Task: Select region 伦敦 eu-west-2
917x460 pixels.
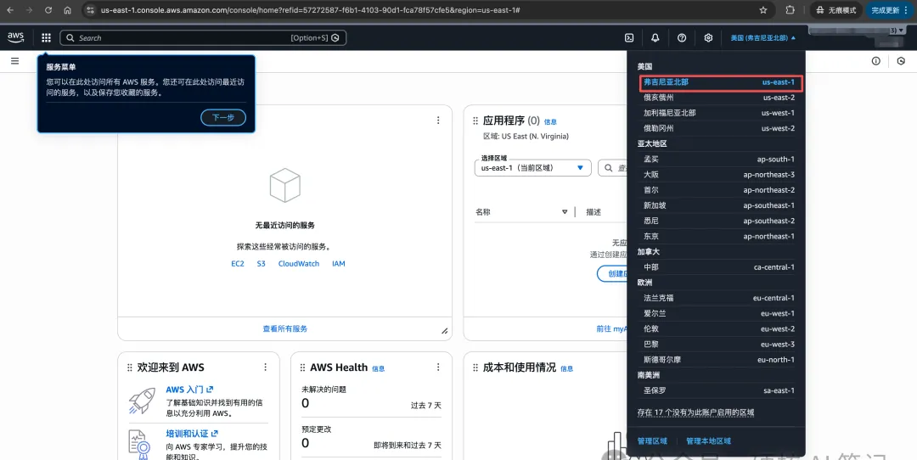Action: (719, 328)
